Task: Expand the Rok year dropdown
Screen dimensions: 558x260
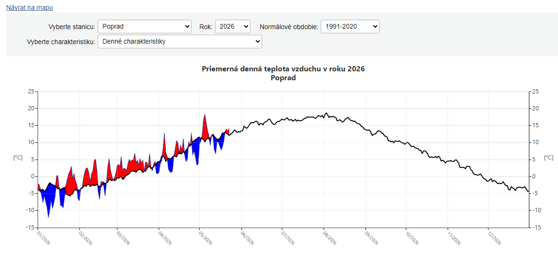Action: (233, 26)
